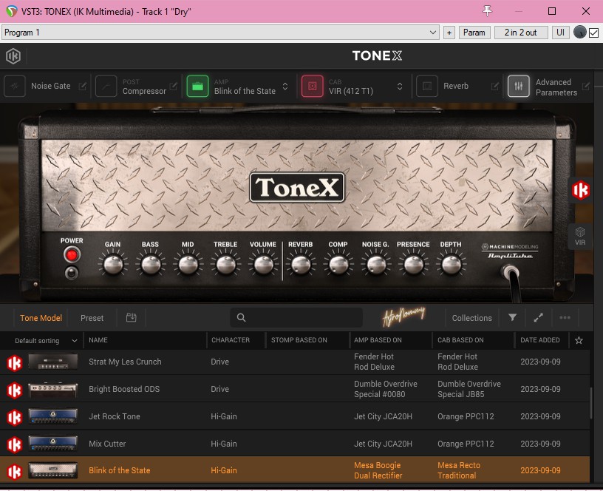Image resolution: width=603 pixels, height=491 pixels.
Task: Flip the switch below the POWER light
Action: [72, 273]
